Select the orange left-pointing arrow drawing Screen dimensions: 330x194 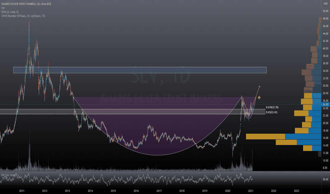(x=259, y=97)
